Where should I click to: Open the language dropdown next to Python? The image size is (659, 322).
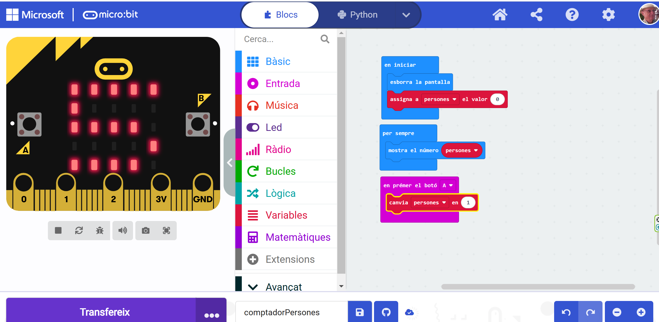406,15
